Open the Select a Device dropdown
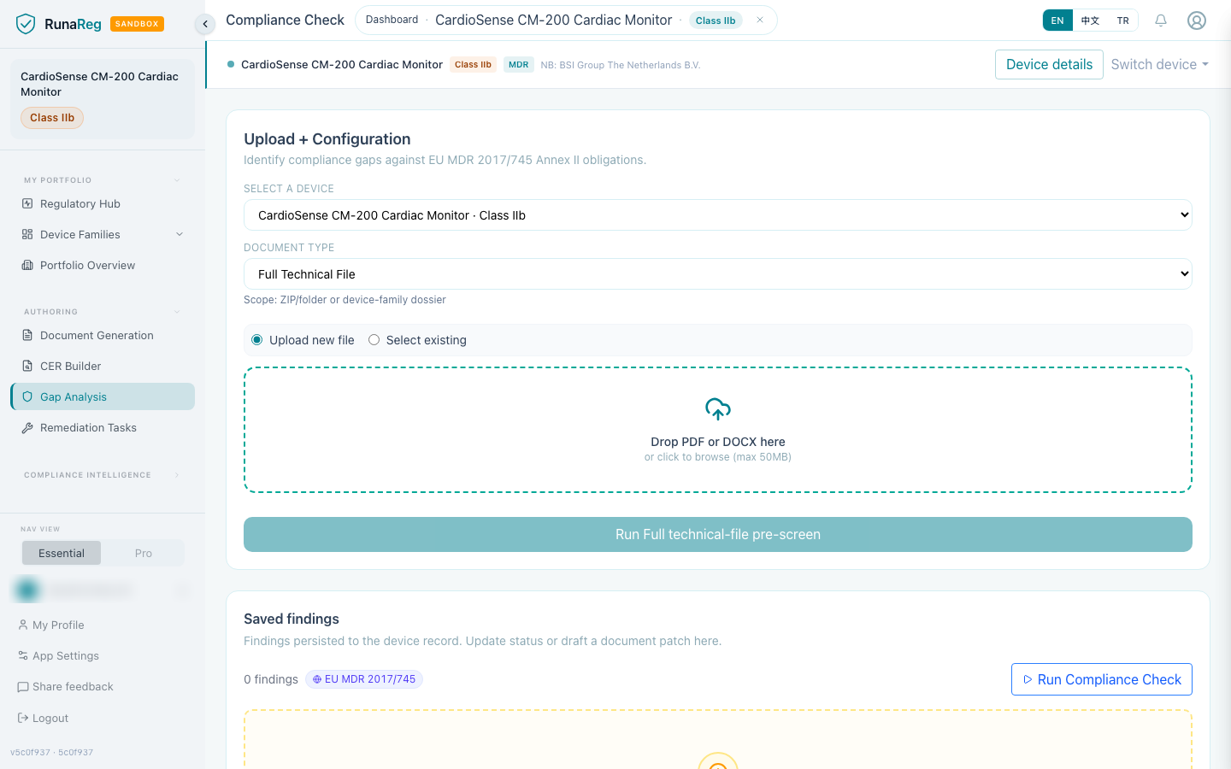Screen dimensions: 1231x769 pos(718,215)
